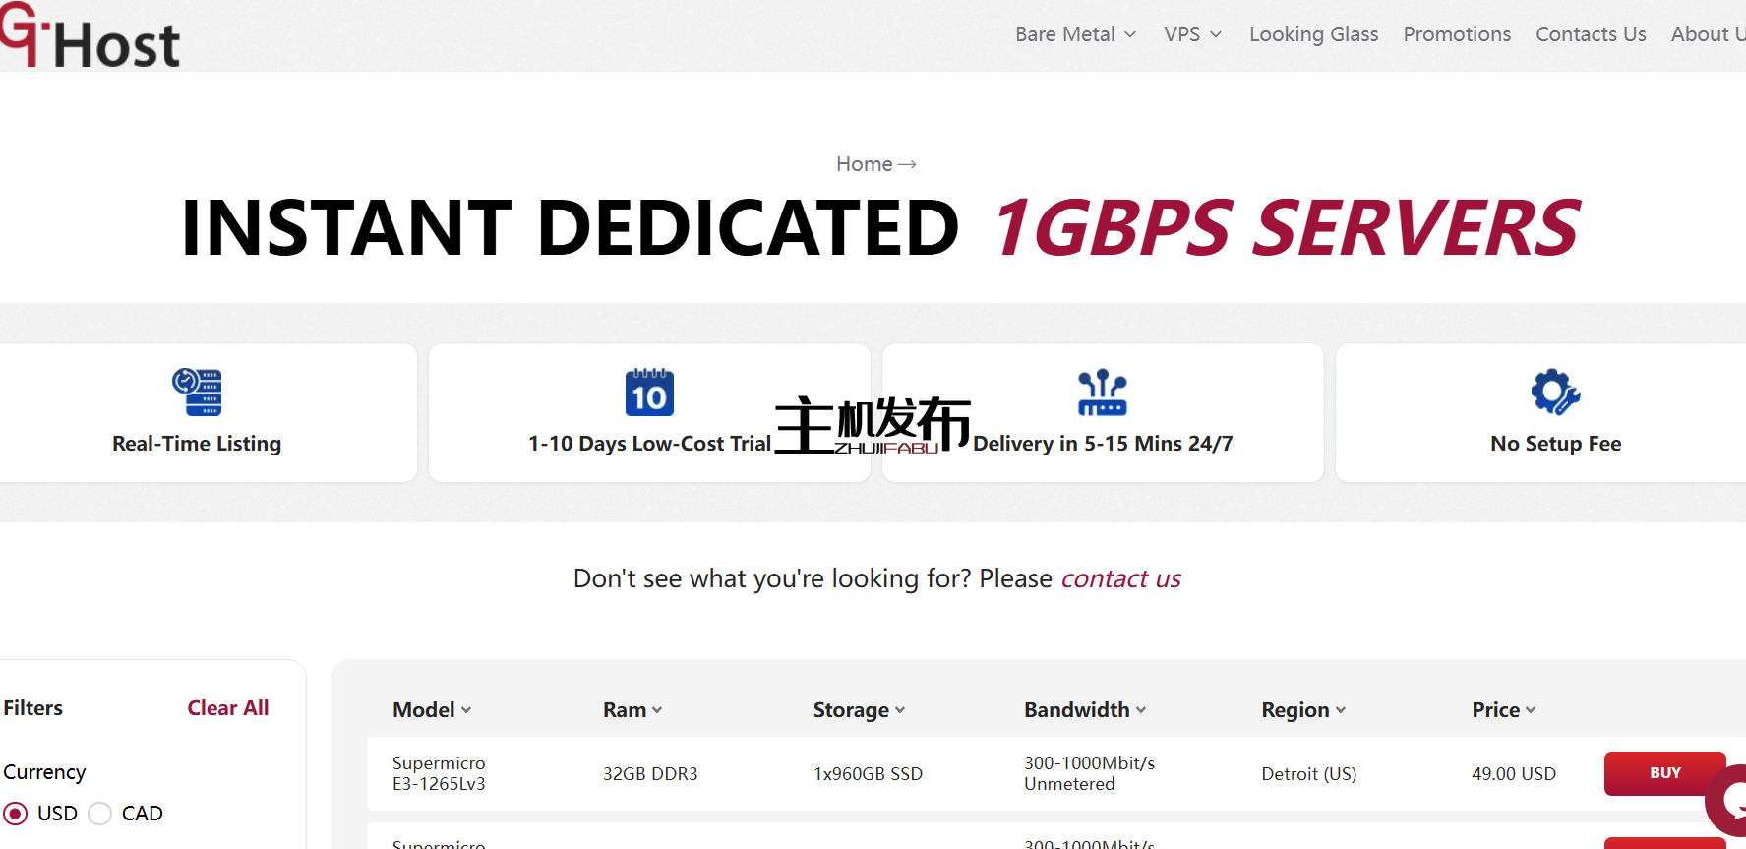Image resolution: width=1746 pixels, height=849 pixels.
Task: Sort the table by Price column
Action: [x=1503, y=710]
